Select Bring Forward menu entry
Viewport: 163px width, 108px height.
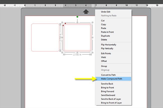[x=113, y=91]
